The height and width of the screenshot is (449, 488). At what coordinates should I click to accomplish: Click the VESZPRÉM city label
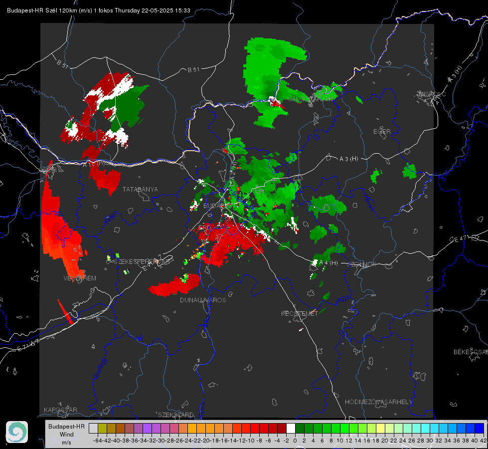pyautogui.click(x=80, y=278)
